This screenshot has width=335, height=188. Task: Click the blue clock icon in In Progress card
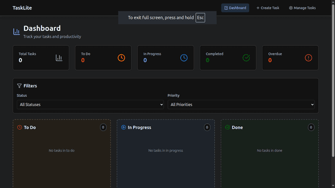click(x=184, y=58)
